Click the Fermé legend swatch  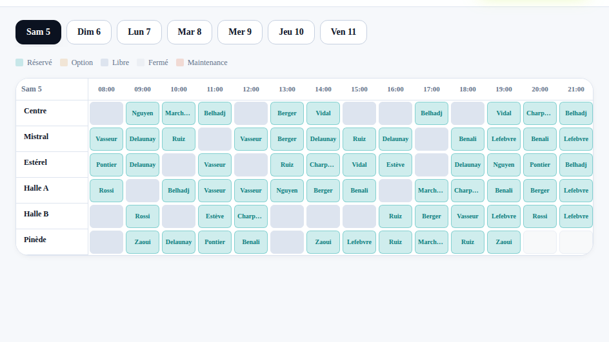tap(141, 62)
